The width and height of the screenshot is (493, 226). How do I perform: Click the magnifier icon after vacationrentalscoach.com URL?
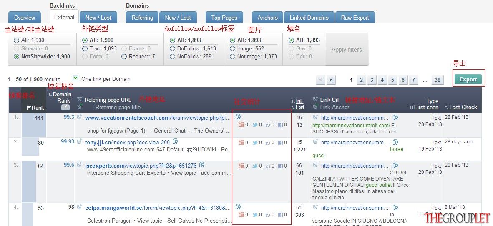click(238, 117)
